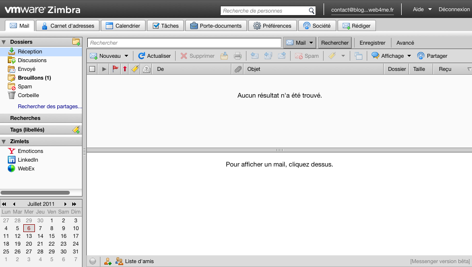
Task: Open the Préférences tab
Action: 272,26
